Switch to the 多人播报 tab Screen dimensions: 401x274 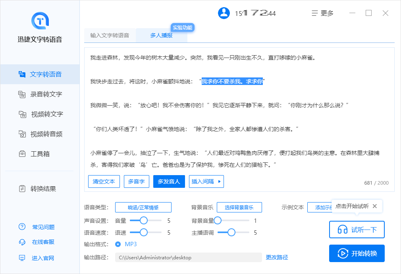click(x=161, y=35)
